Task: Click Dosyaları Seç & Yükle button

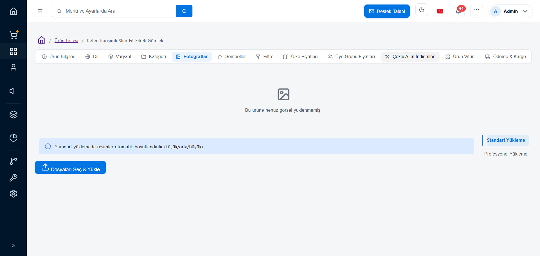Action: pos(70,168)
